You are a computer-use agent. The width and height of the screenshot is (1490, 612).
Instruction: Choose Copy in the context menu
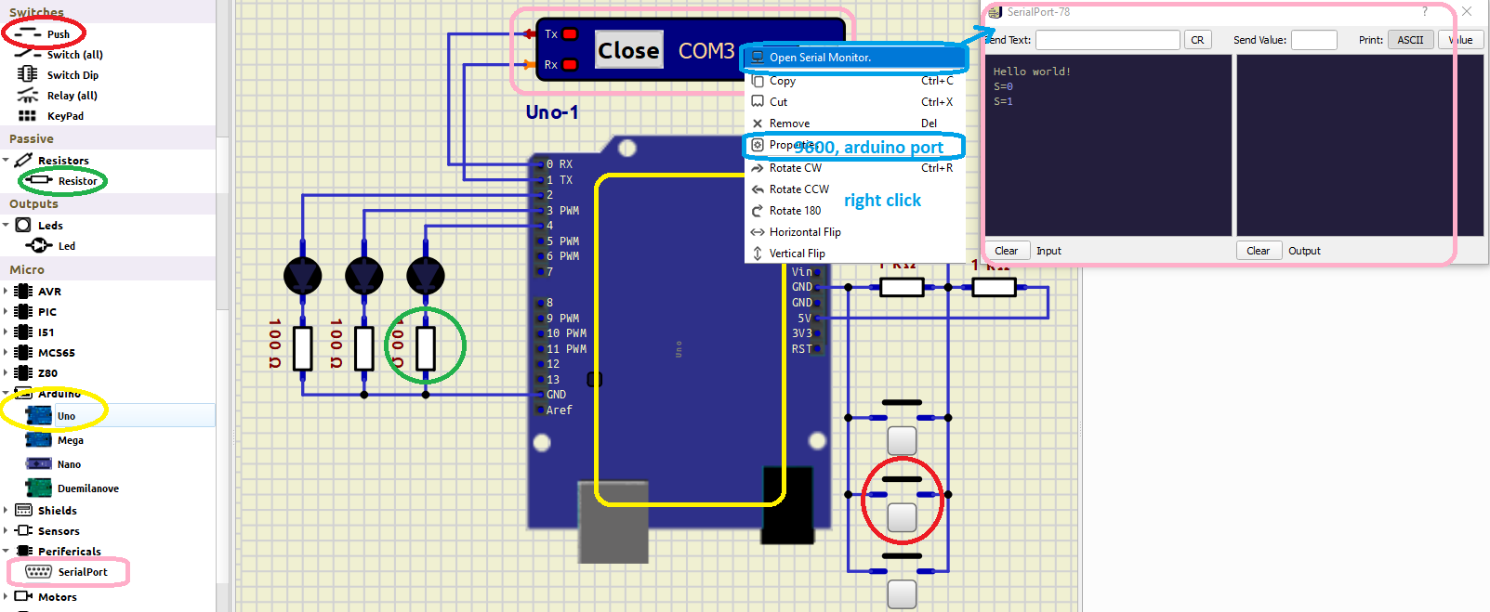point(855,81)
